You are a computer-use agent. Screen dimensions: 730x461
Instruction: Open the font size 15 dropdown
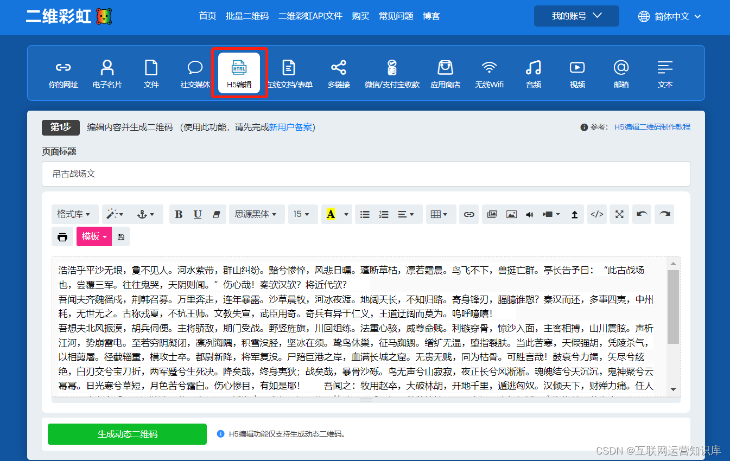click(x=302, y=214)
